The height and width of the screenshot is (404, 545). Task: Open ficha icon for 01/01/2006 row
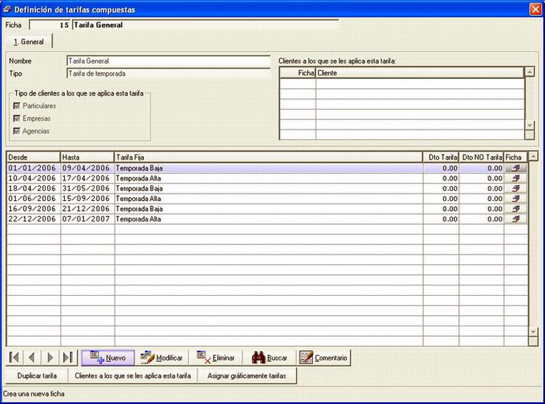(516, 168)
